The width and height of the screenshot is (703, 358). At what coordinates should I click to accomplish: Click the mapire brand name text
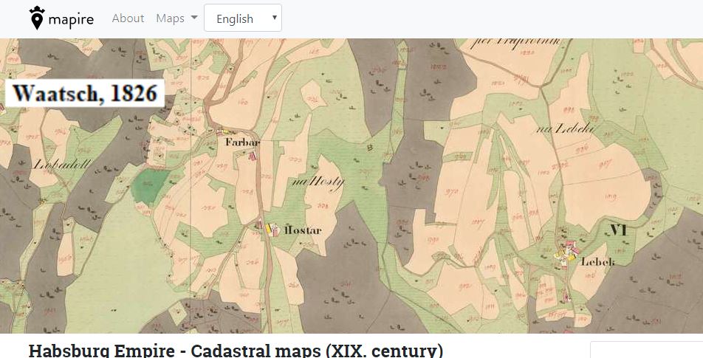(x=71, y=19)
